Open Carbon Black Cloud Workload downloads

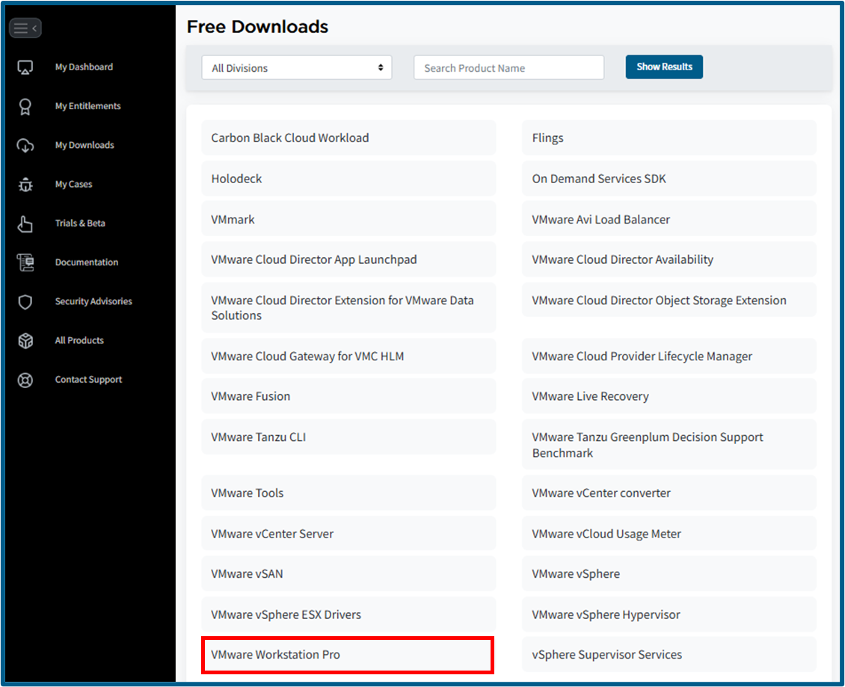(348, 138)
